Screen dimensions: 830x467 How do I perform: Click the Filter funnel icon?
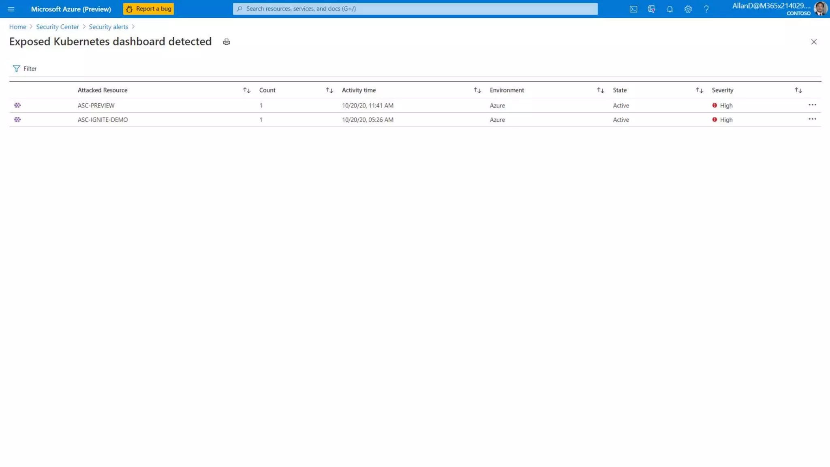(16, 69)
